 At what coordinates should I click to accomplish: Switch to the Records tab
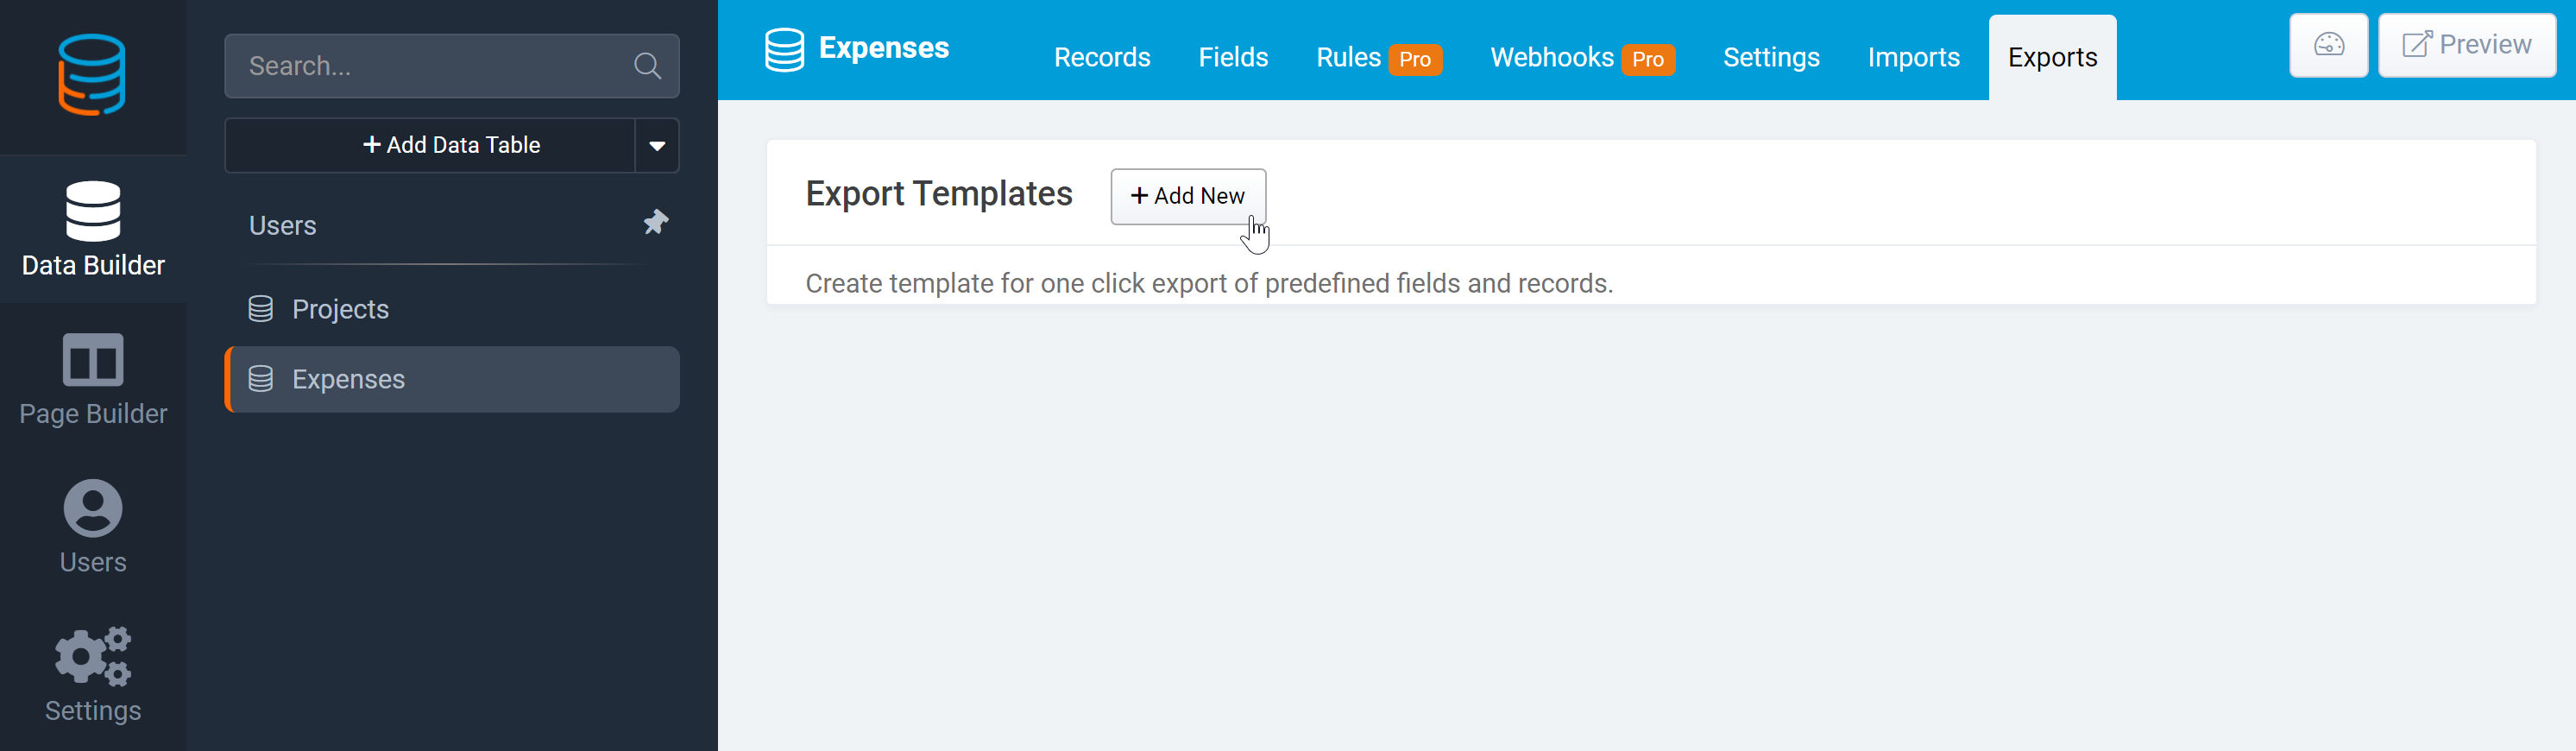tap(1102, 57)
